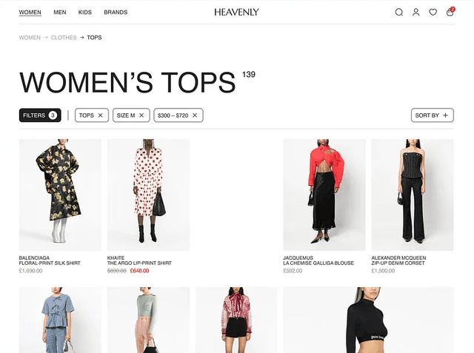Select the Women menu item
Image resolution: width=474 pixels, height=353 pixels.
[30, 12]
